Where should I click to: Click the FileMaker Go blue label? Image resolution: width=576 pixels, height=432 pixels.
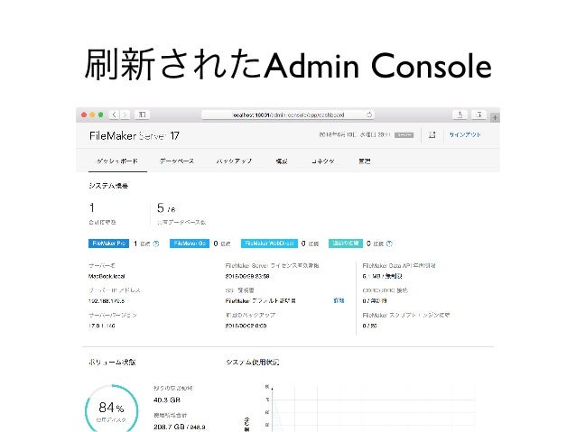[x=190, y=244]
